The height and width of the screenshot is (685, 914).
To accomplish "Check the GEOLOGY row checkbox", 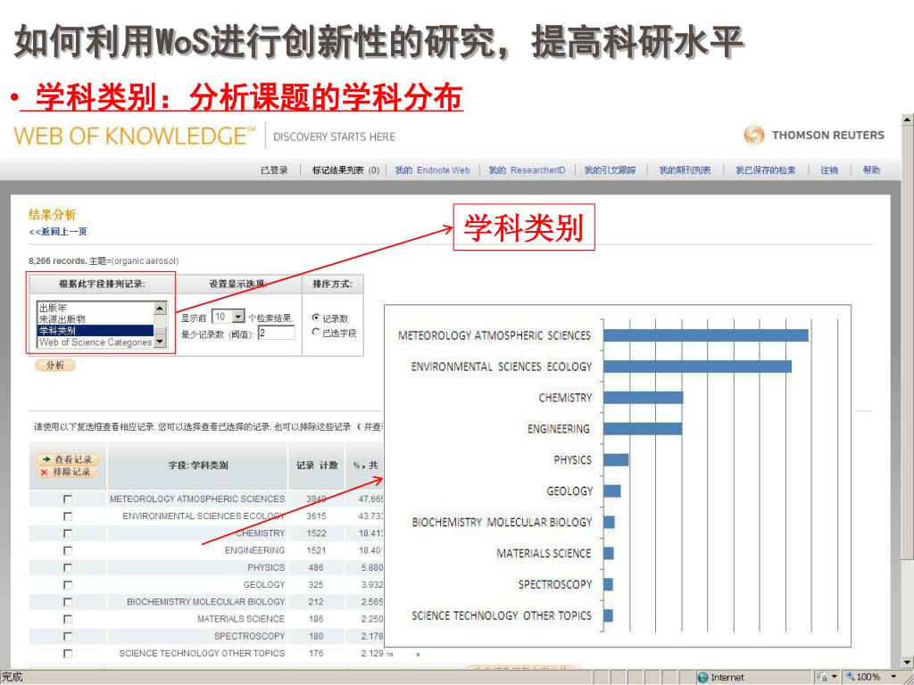I will point(68,585).
